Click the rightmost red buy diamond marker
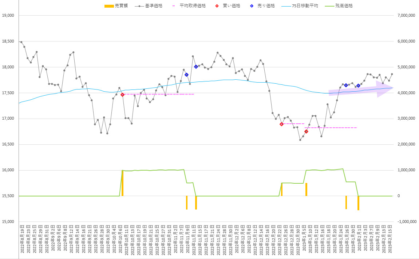This screenshot has width=419, height=259. click(306, 131)
